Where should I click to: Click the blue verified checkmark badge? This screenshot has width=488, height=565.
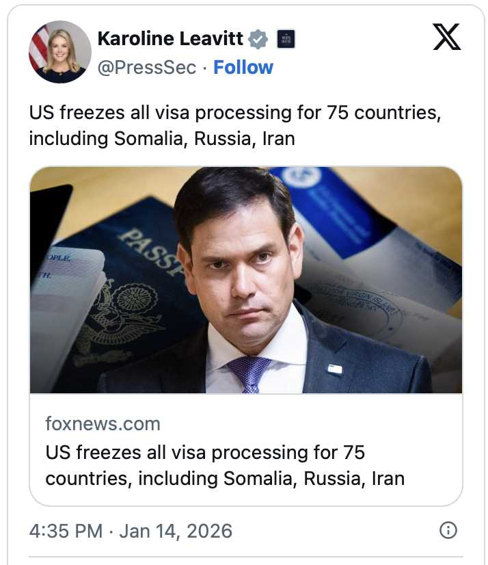258,39
